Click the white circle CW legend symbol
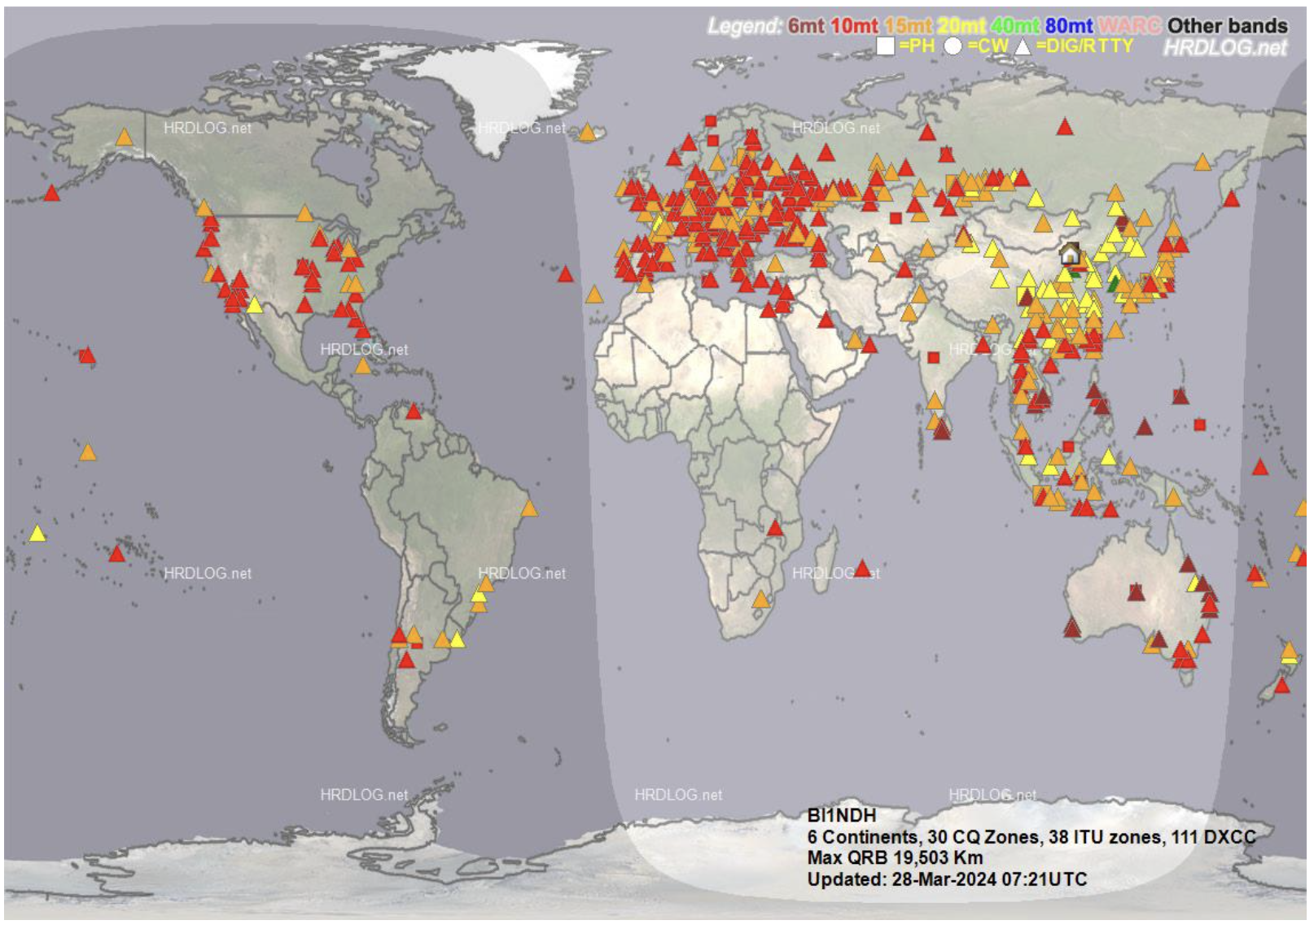This screenshot has height=929, width=1314. 953,46
